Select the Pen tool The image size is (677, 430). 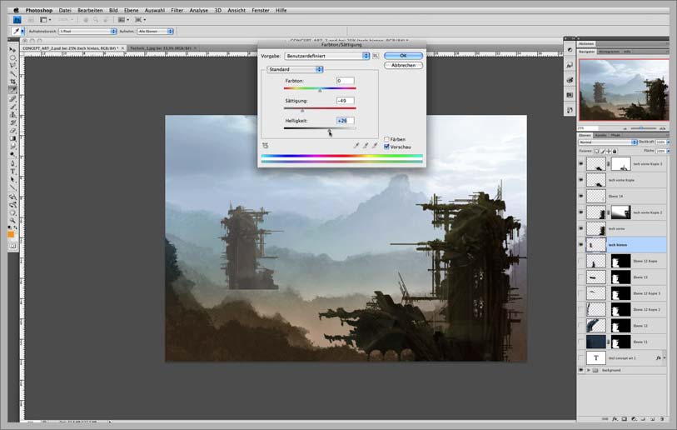12,163
